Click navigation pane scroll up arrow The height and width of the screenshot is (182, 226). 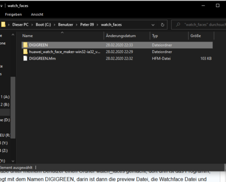13,35
